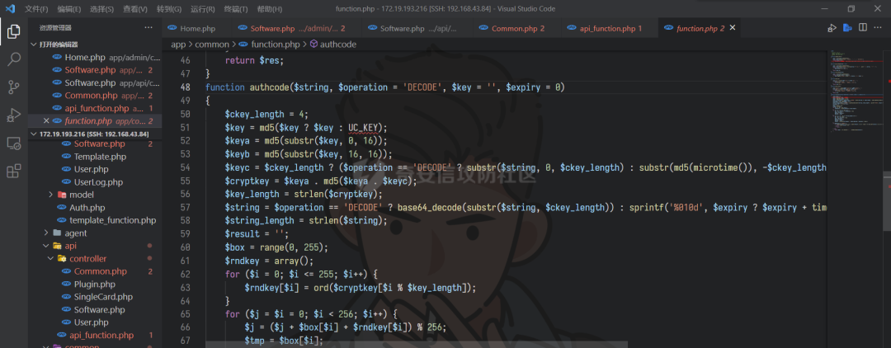Click the blue file icon in editor toolbar
The width and height of the screenshot is (891, 348).
847,28
